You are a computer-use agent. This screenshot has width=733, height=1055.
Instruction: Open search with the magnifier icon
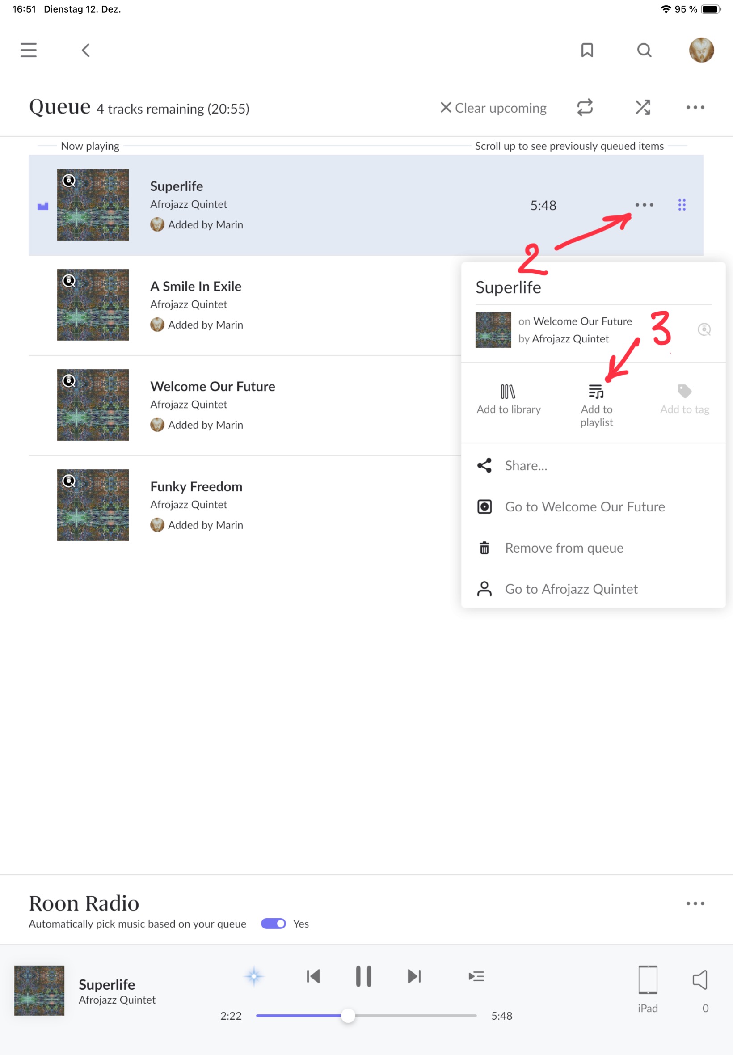[x=645, y=50]
